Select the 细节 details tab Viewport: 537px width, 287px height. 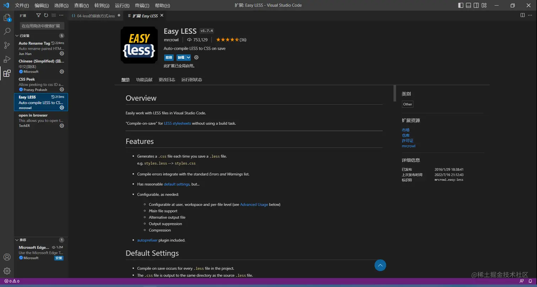coord(125,80)
